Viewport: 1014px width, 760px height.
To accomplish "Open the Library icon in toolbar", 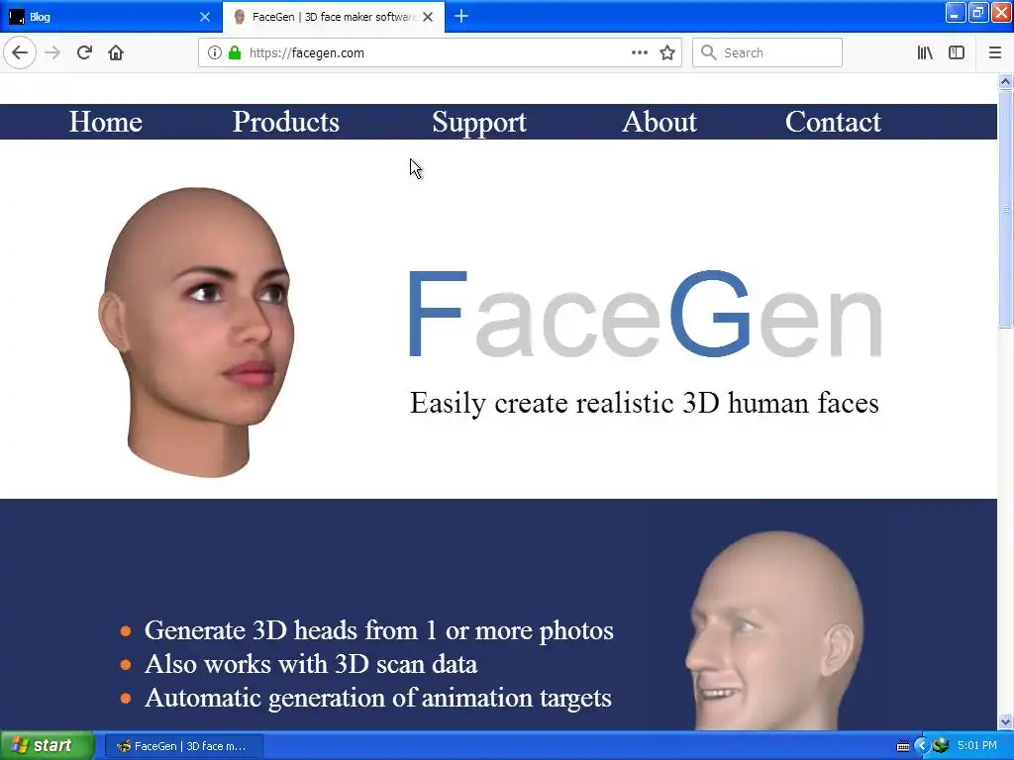I will click(925, 53).
